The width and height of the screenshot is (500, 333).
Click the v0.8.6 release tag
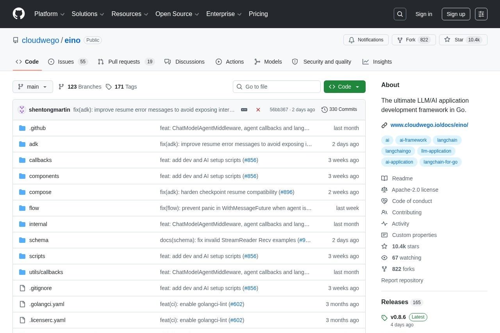[x=398, y=317]
